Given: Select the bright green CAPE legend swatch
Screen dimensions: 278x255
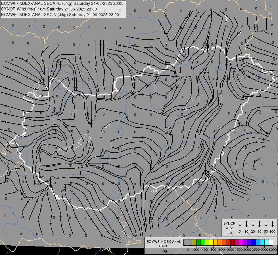Looking at the screenshot, I should [203, 242].
